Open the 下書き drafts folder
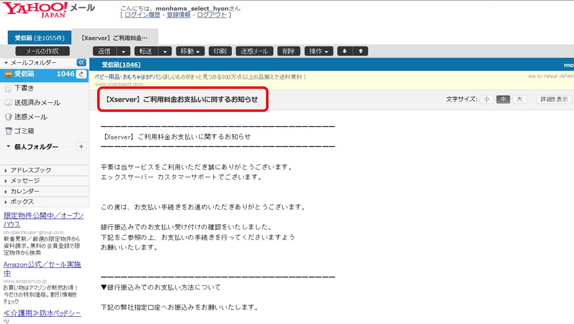Screen dimensions: 574x324 click(24, 88)
